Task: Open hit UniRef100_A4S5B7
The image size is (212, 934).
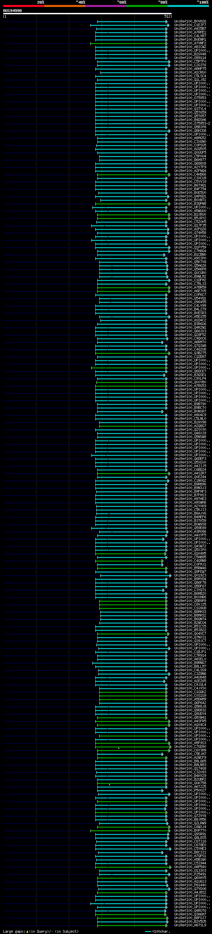Action: [190, 28]
